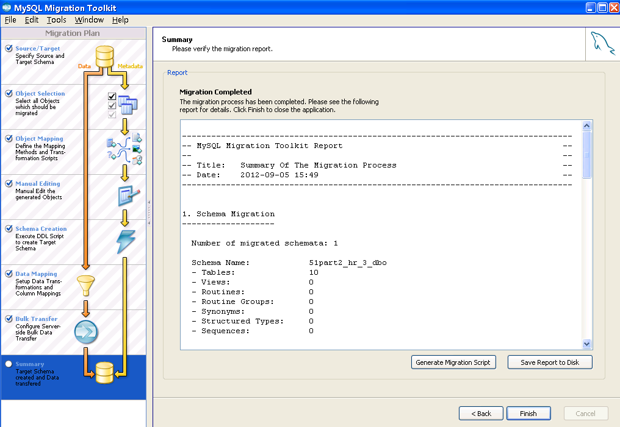
Task: Click the report scrollbar down arrow
Action: (587, 344)
